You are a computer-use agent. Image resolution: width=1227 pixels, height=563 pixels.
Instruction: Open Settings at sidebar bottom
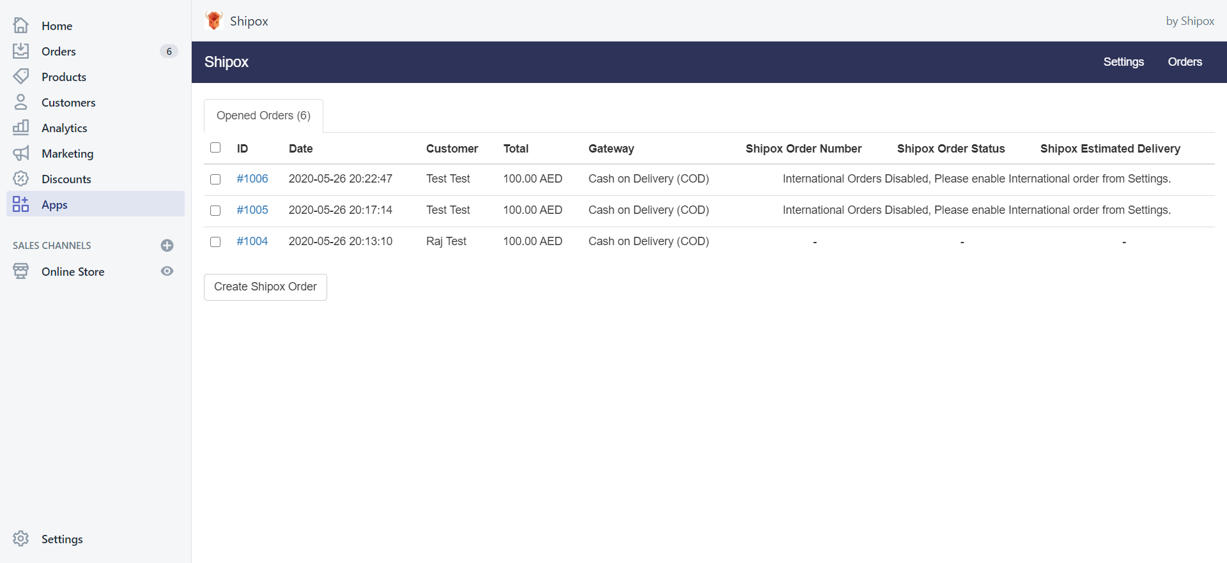tap(62, 539)
